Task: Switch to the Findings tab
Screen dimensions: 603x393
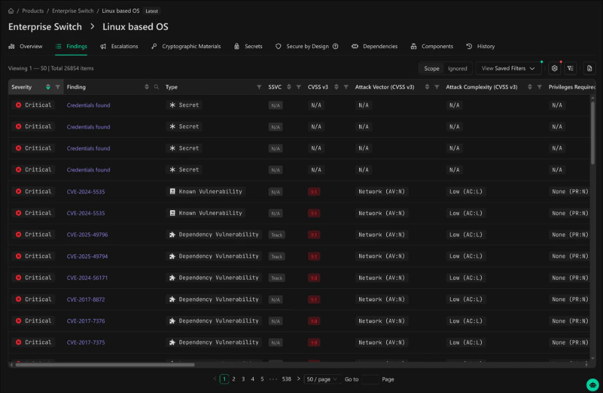Action: click(71, 46)
